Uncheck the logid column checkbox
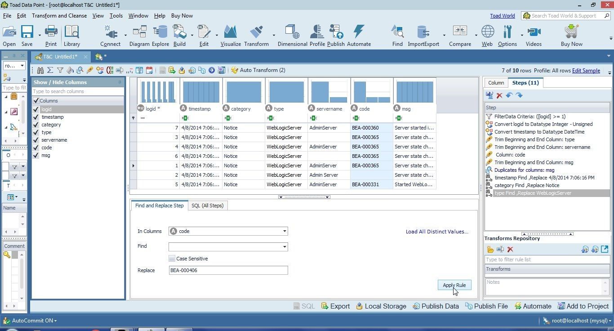 36,109
